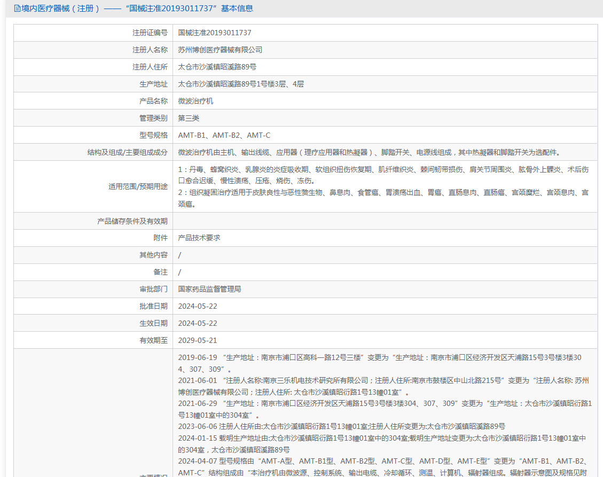Select the 型号规格 row value AMT-B1、AMT-B2、AMT-C
The width and height of the screenshot is (603, 477).
click(224, 135)
